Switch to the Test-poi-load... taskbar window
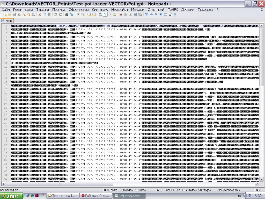 63,196
